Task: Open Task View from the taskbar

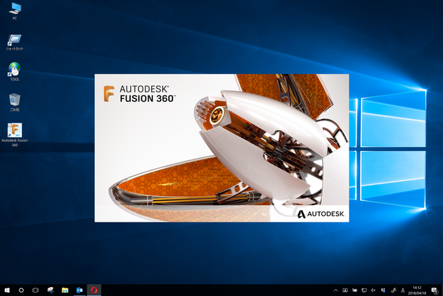Action: 35,290
